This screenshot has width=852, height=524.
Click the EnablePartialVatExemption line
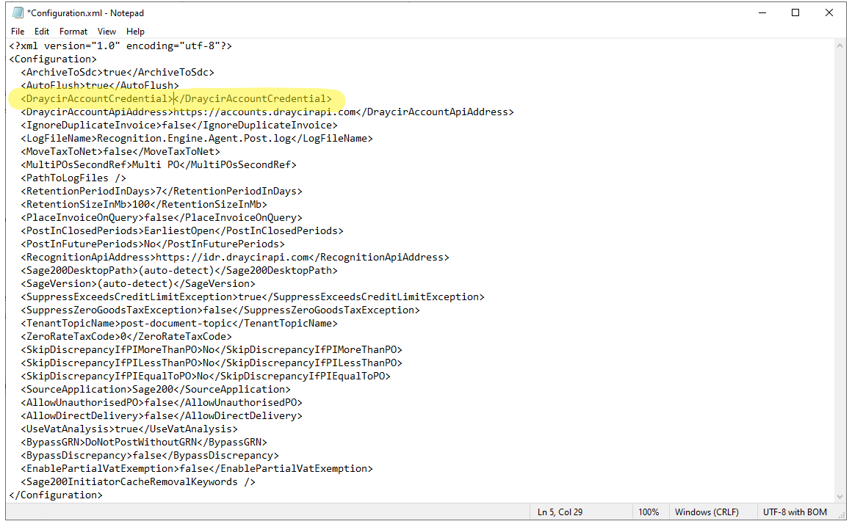coord(197,469)
